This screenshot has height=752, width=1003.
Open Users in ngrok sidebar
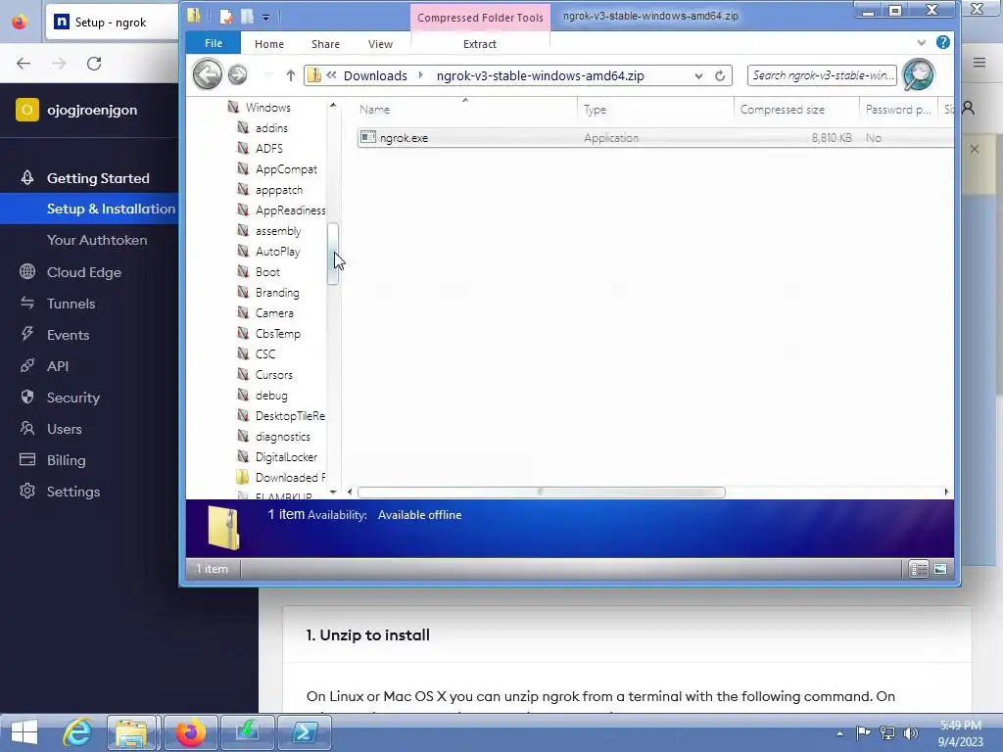pos(64,429)
